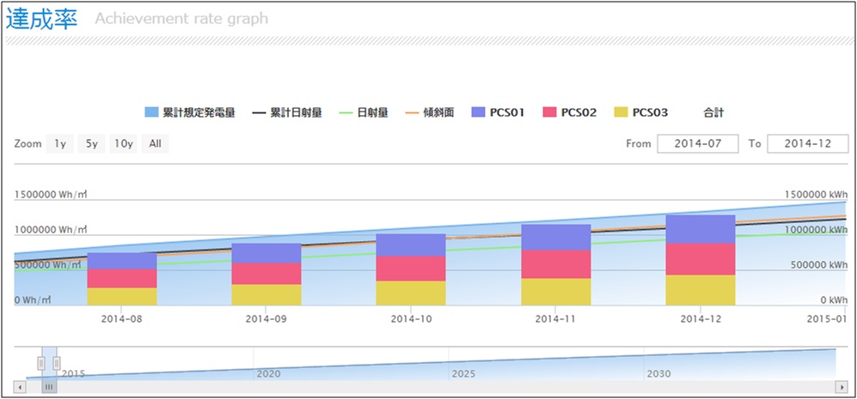857x399 pixels.
Task: Click the 2014-08 axis label
Action: [122, 319]
